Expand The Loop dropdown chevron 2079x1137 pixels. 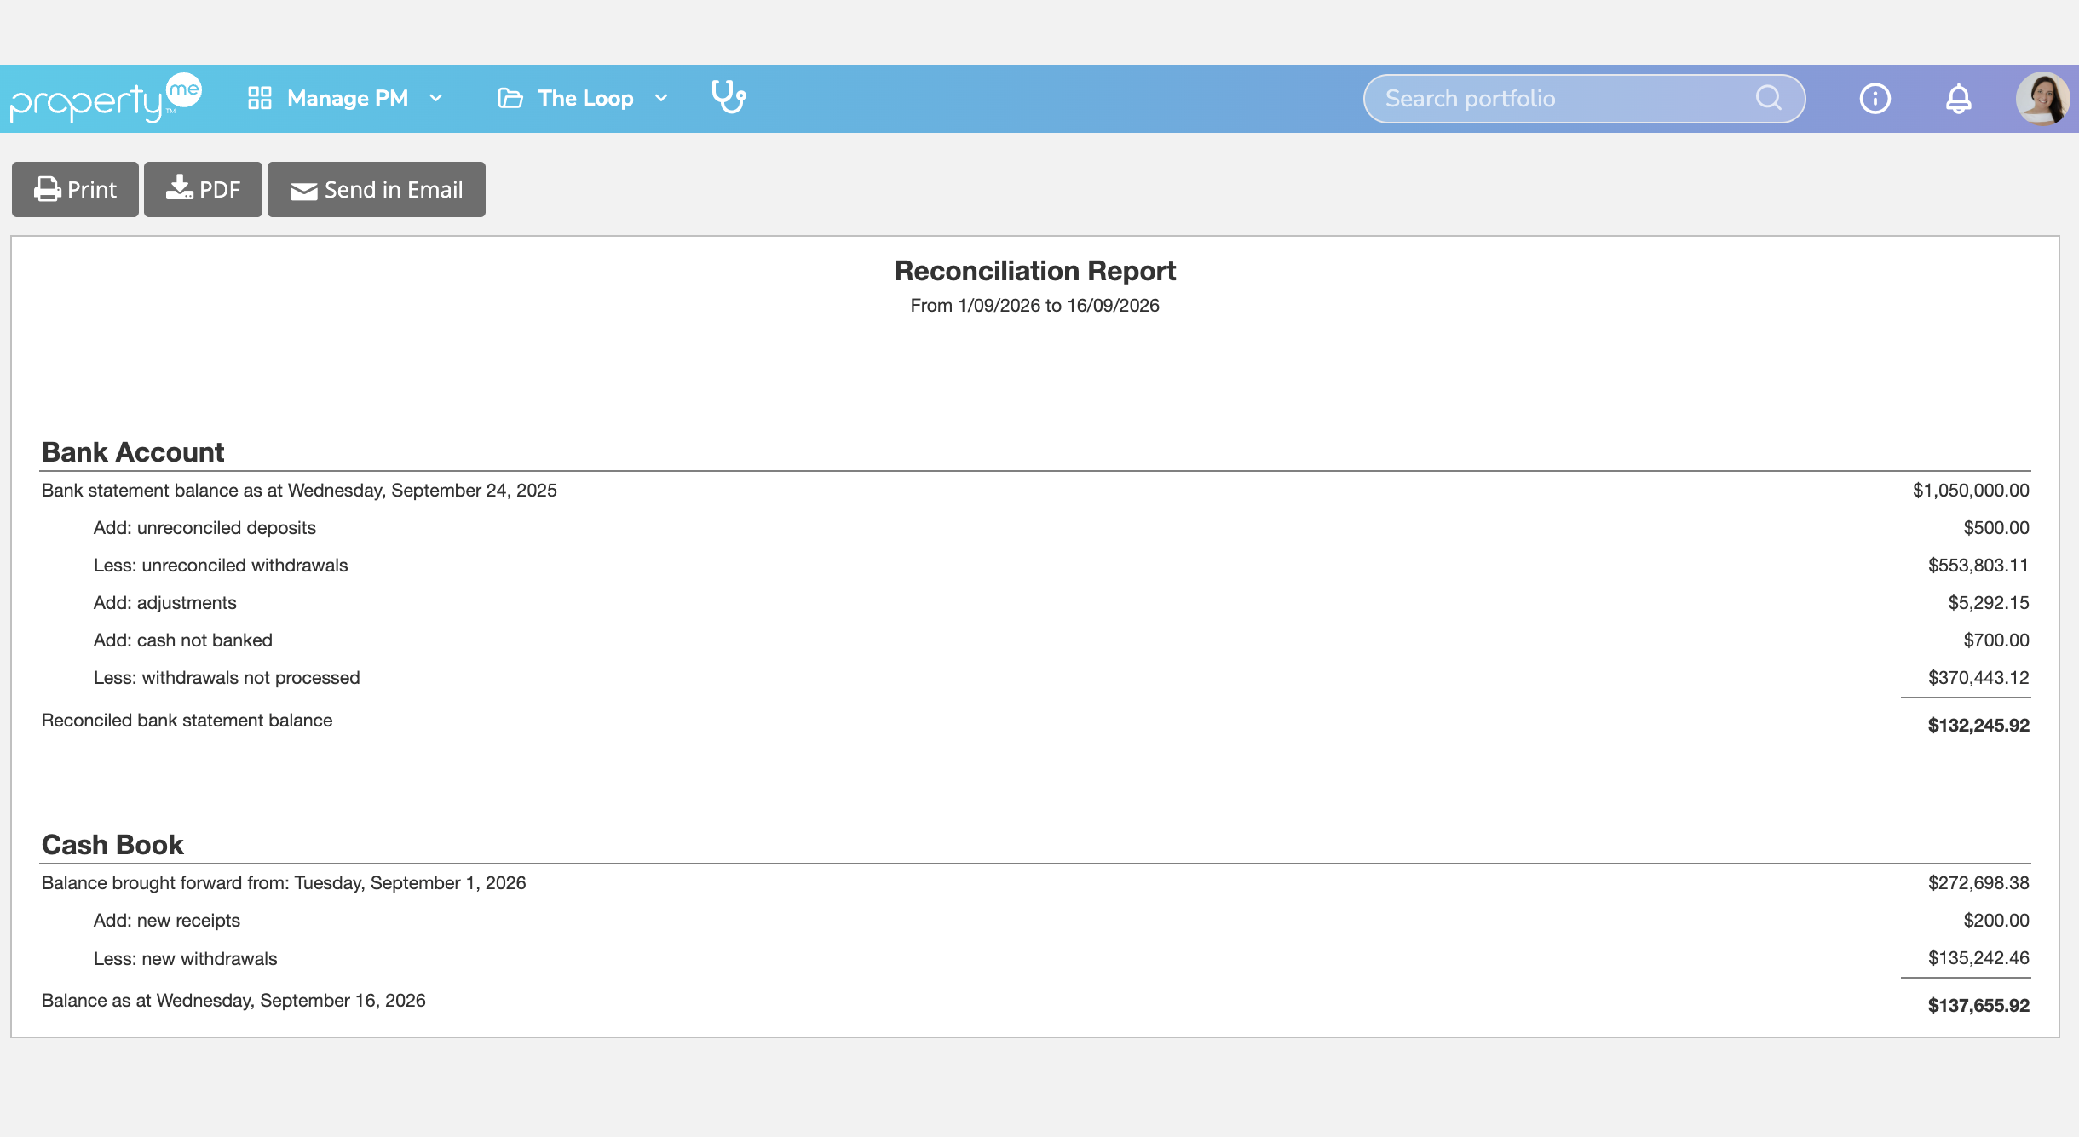point(661,98)
